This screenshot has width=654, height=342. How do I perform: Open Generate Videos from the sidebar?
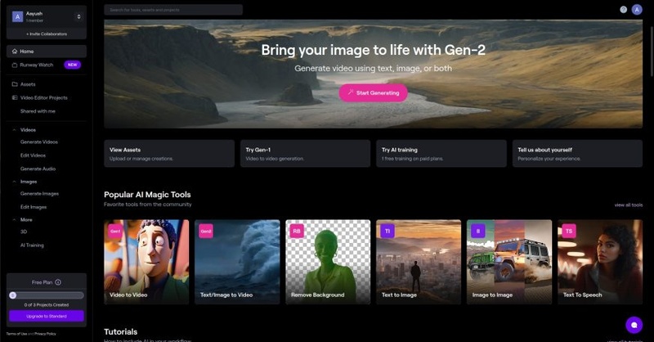(x=39, y=142)
